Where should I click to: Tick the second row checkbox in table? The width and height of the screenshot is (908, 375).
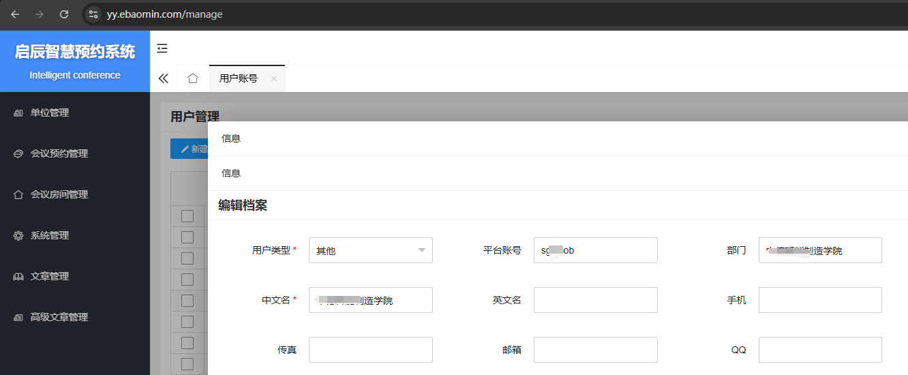click(x=187, y=237)
